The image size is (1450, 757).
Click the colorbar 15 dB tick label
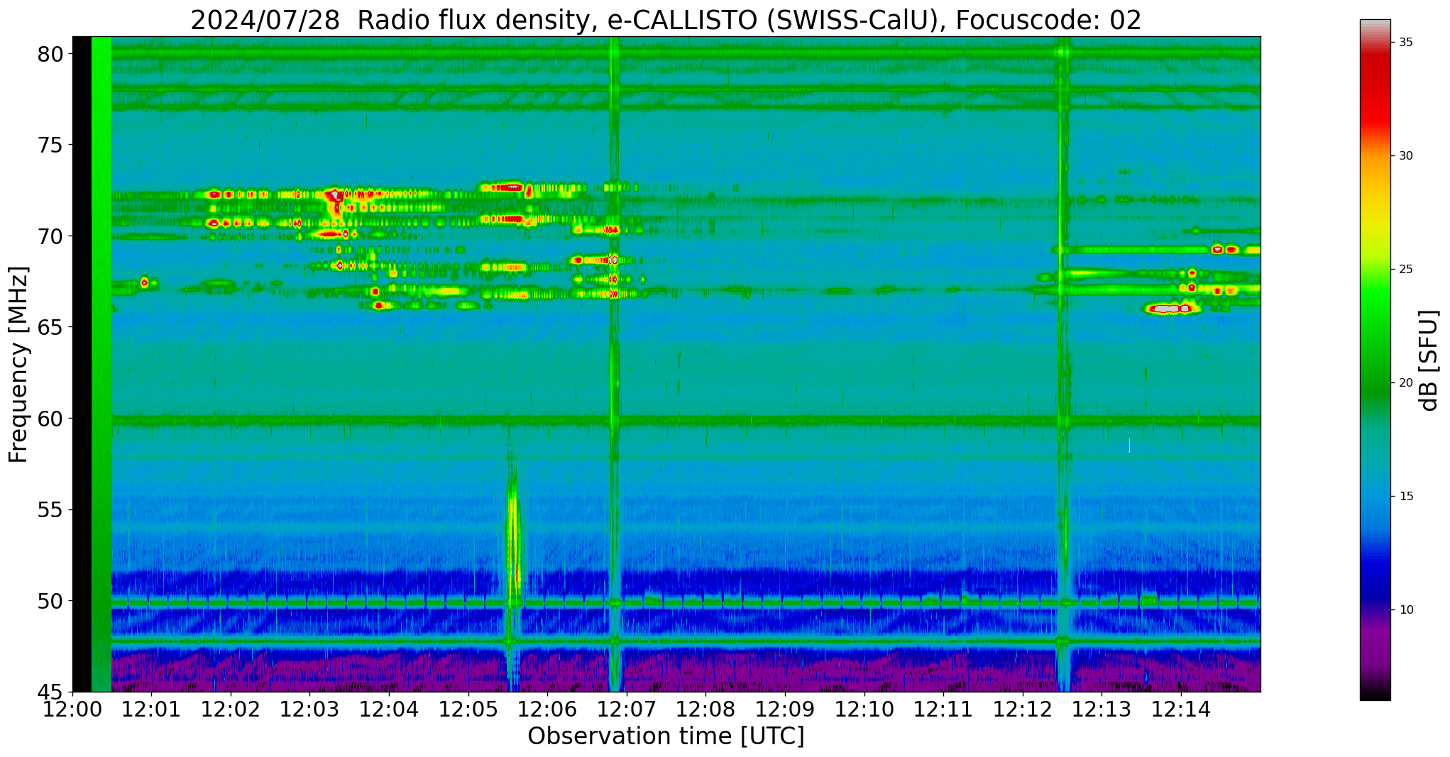(1405, 497)
